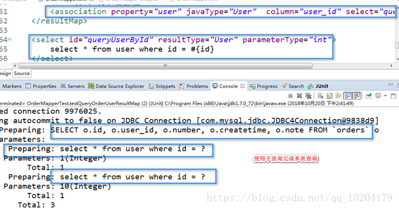Click the Search flashlight icon
Viewport: 399px width, 209px height.
pyautogui.click(x=284, y=86)
